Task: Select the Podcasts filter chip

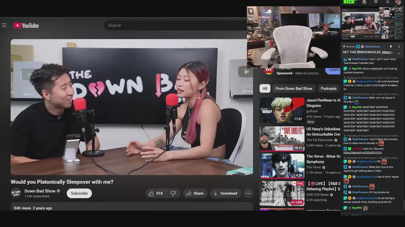Action: pos(328,88)
